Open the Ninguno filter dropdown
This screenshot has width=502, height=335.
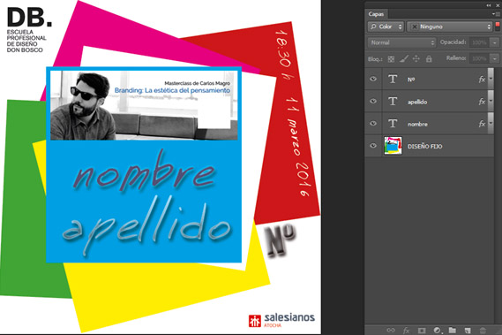pyautogui.click(x=449, y=27)
